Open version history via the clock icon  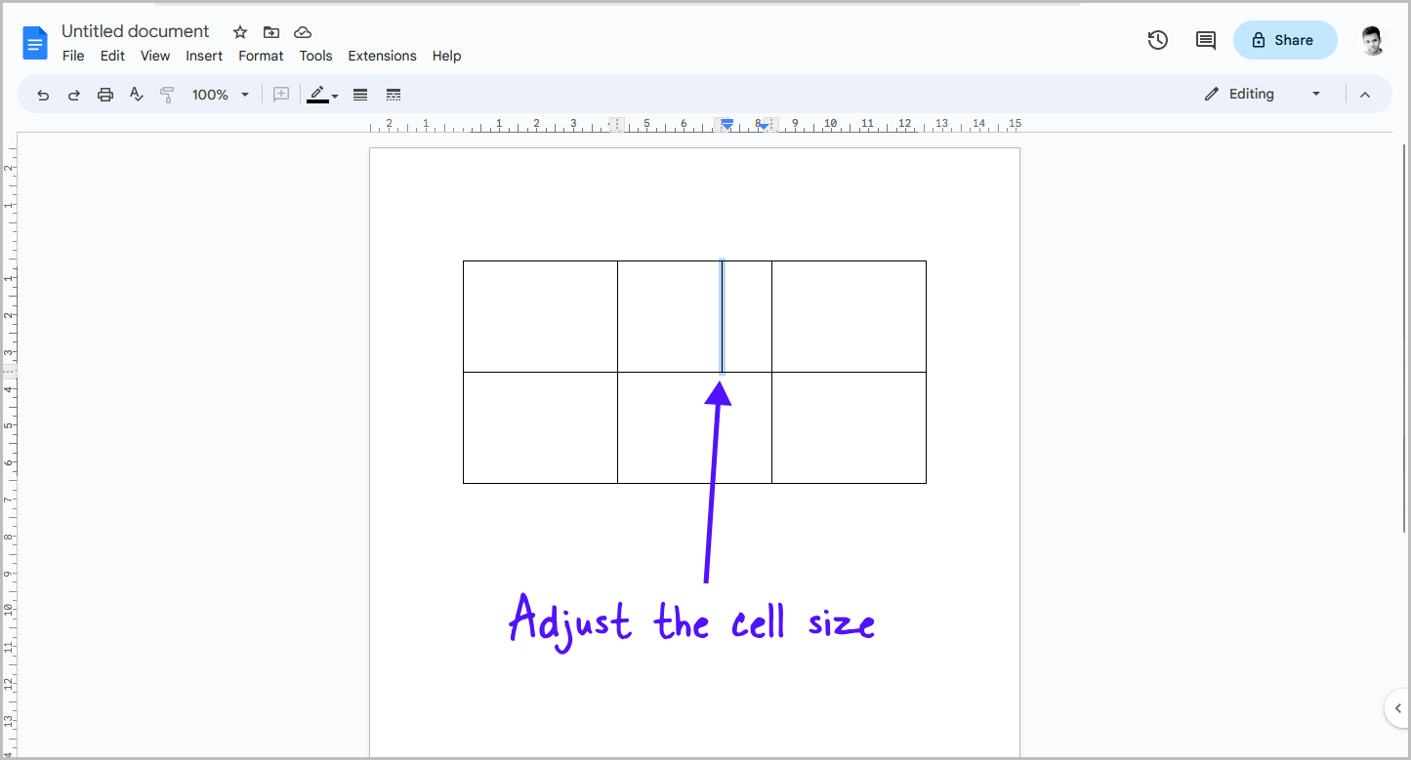(1157, 40)
